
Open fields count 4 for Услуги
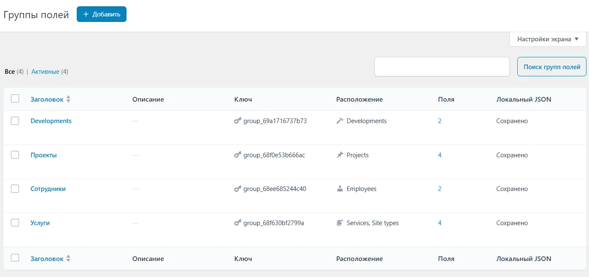click(440, 223)
